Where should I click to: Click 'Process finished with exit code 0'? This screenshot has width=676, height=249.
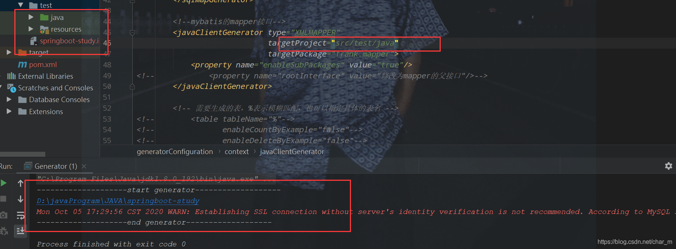coord(111,244)
